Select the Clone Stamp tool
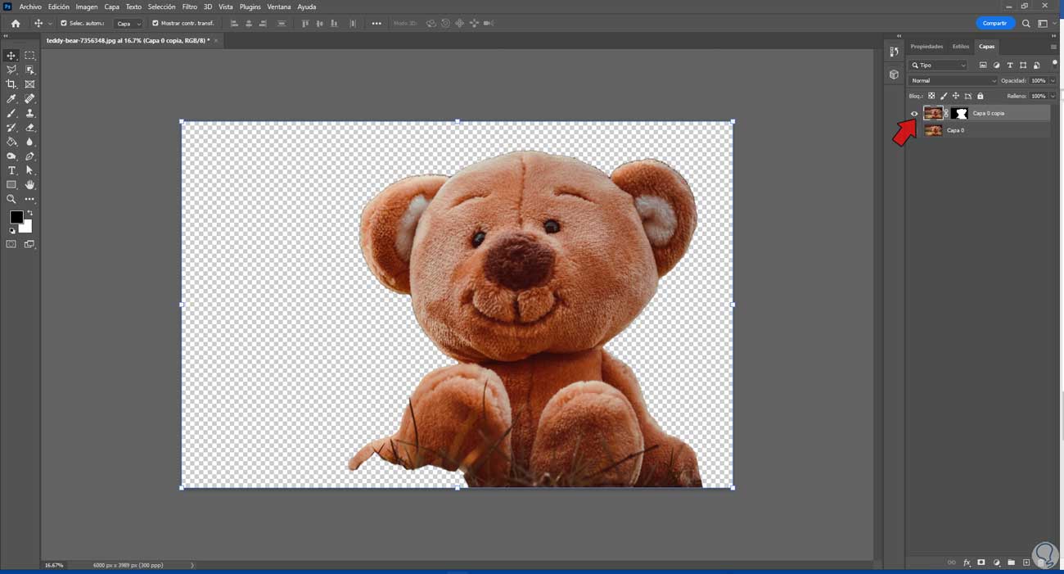The width and height of the screenshot is (1064, 574). [x=29, y=113]
